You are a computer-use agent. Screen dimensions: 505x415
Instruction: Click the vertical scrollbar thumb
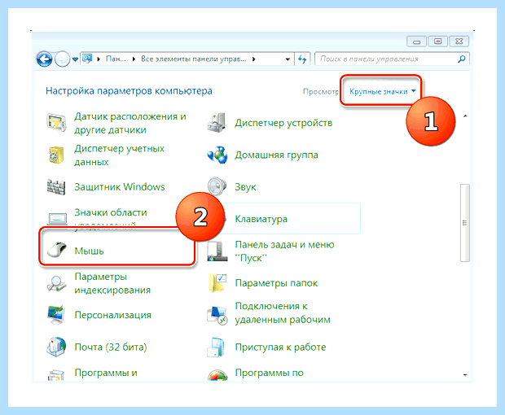[465, 223]
